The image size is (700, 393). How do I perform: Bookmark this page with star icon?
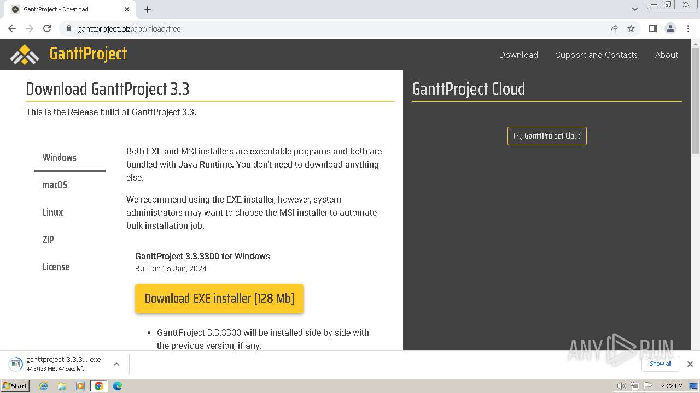[631, 28]
